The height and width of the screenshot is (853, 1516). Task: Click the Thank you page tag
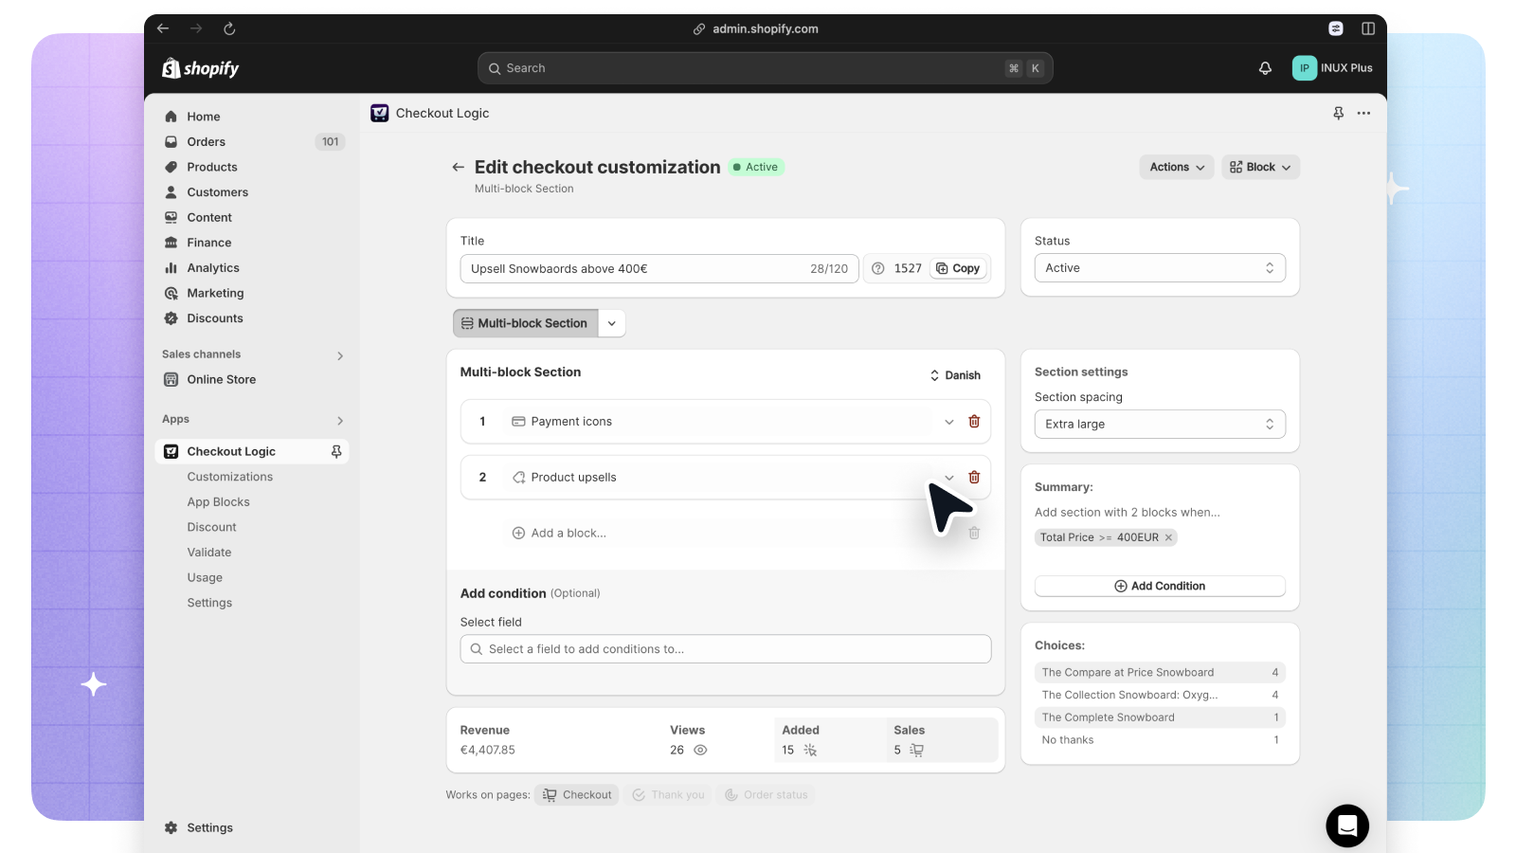[x=668, y=795]
